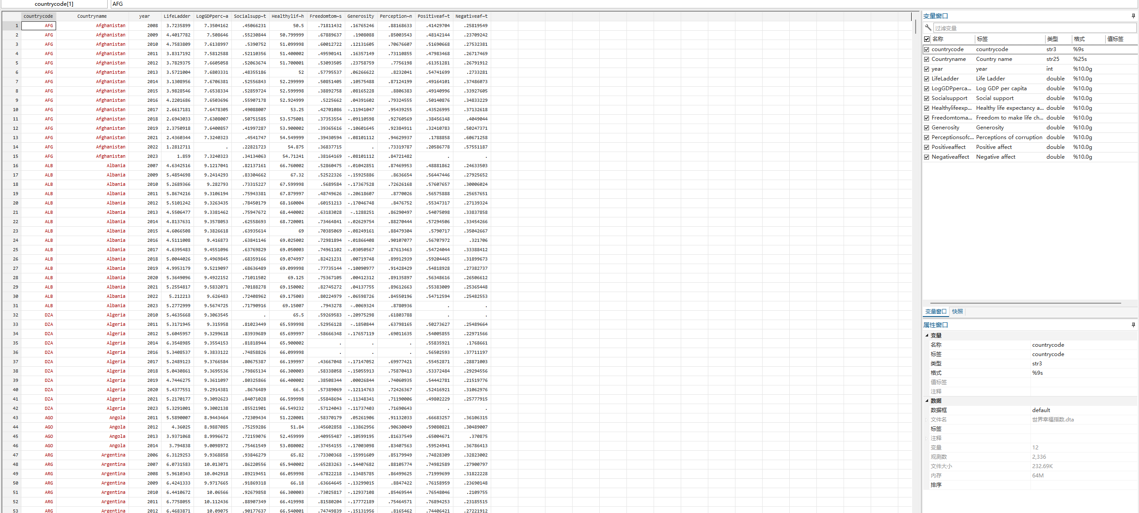Uncheck the Generosity variable checkbox
1139x513 pixels.
point(927,128)
